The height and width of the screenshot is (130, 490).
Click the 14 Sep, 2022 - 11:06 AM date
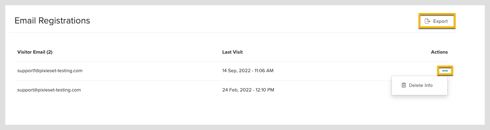click(248, 70)
